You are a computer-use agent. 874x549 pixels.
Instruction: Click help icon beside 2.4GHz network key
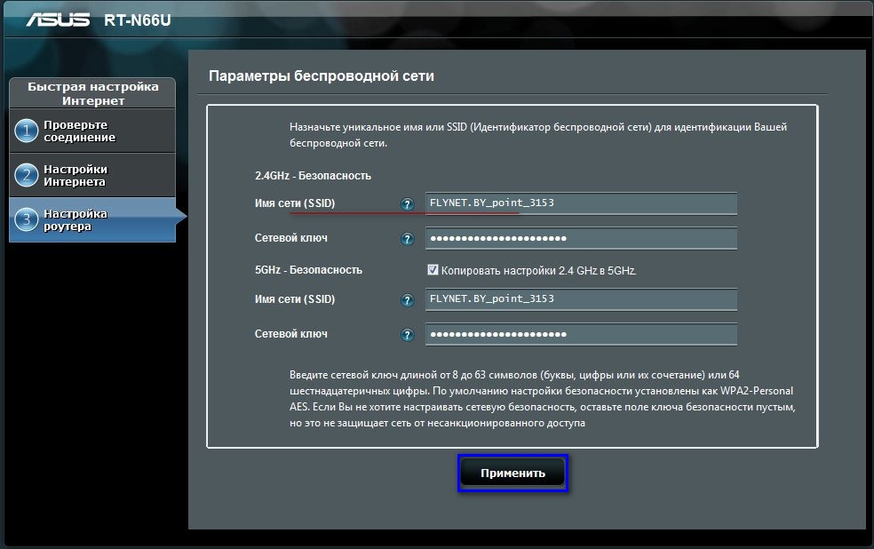(x=408, y=239)
